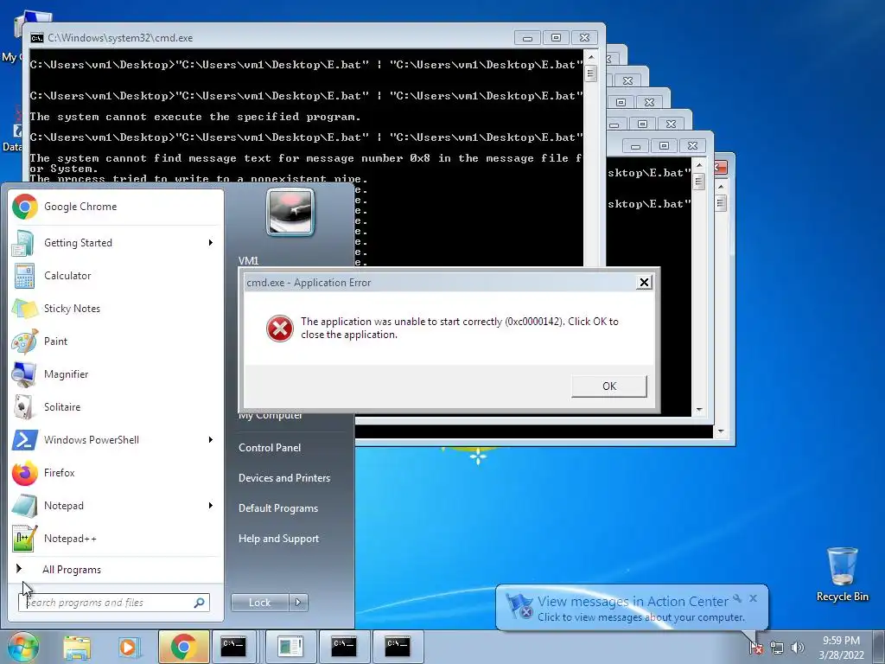
Task: Click the user account picture
Action: point(290,213)
